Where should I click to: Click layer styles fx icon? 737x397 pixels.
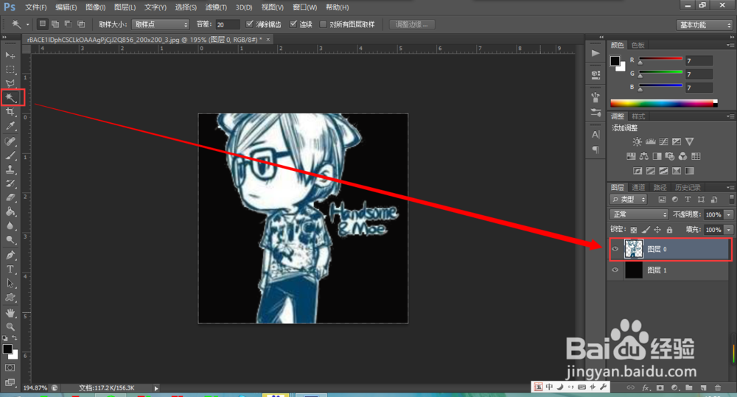[x=646, y=387]
